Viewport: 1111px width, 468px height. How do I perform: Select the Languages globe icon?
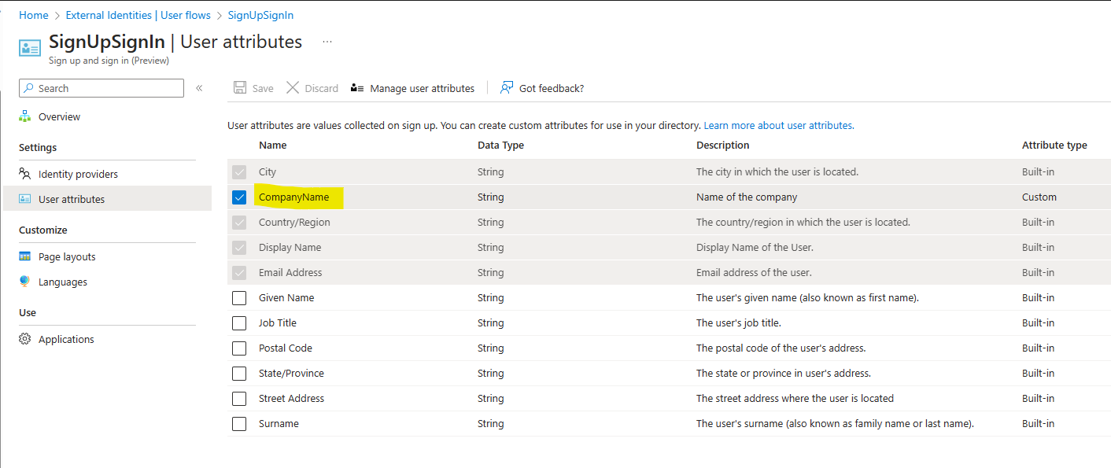pyautogui.click(x=24, y=281)
